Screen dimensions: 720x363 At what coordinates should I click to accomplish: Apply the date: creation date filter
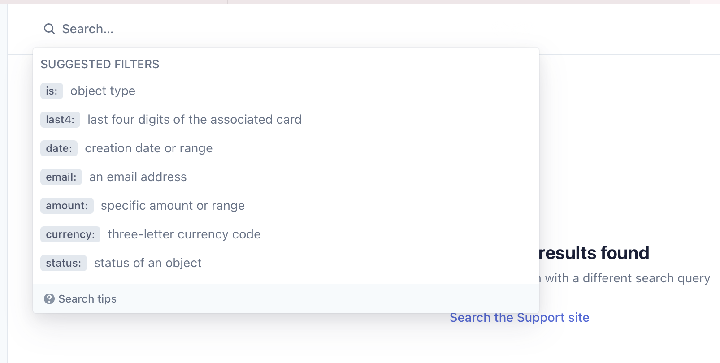tap(59, 148)
